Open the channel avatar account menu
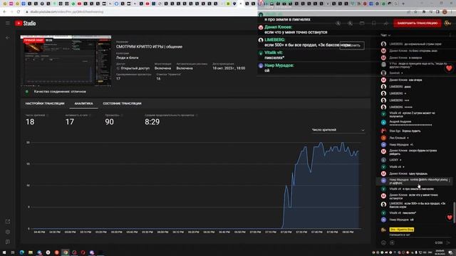 (447, 23)
